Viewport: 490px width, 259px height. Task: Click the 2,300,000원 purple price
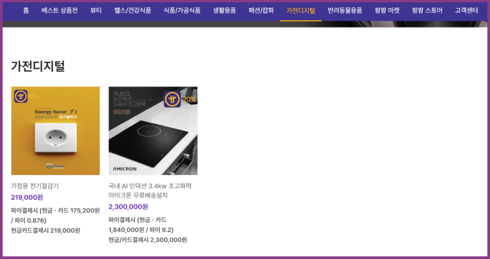(x=128, y=207)
